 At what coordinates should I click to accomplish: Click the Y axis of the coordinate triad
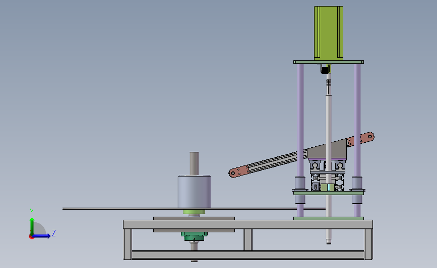tap(32, 226)
